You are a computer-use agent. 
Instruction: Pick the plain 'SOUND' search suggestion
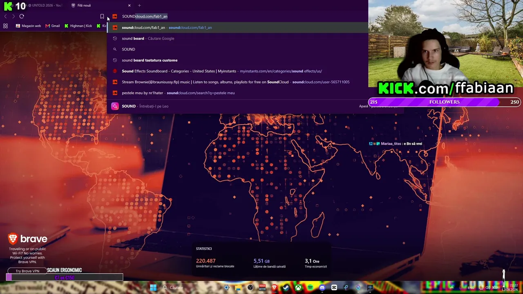237,49
